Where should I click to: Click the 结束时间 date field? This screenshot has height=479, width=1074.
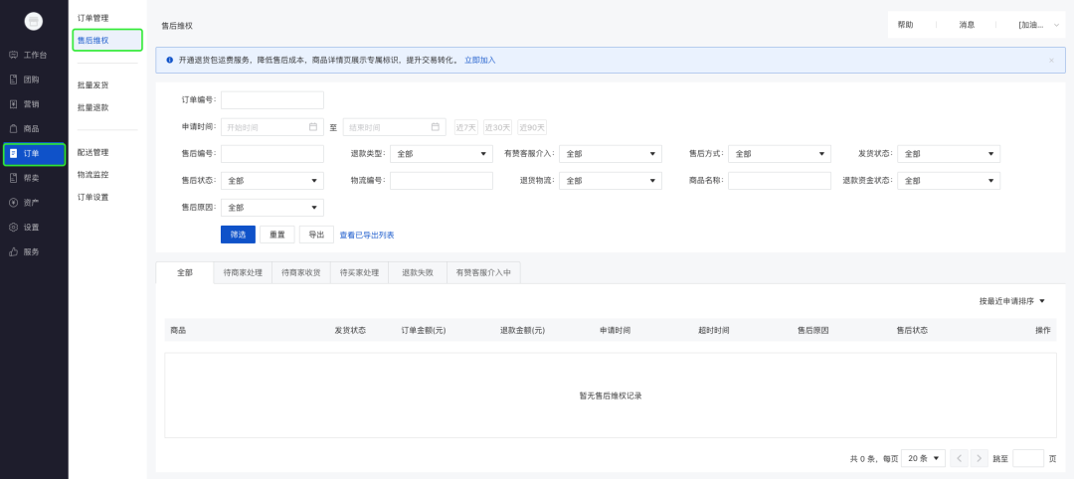point(394,127)
